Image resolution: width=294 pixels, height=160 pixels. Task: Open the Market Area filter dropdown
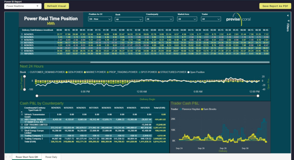coord(187,19)
